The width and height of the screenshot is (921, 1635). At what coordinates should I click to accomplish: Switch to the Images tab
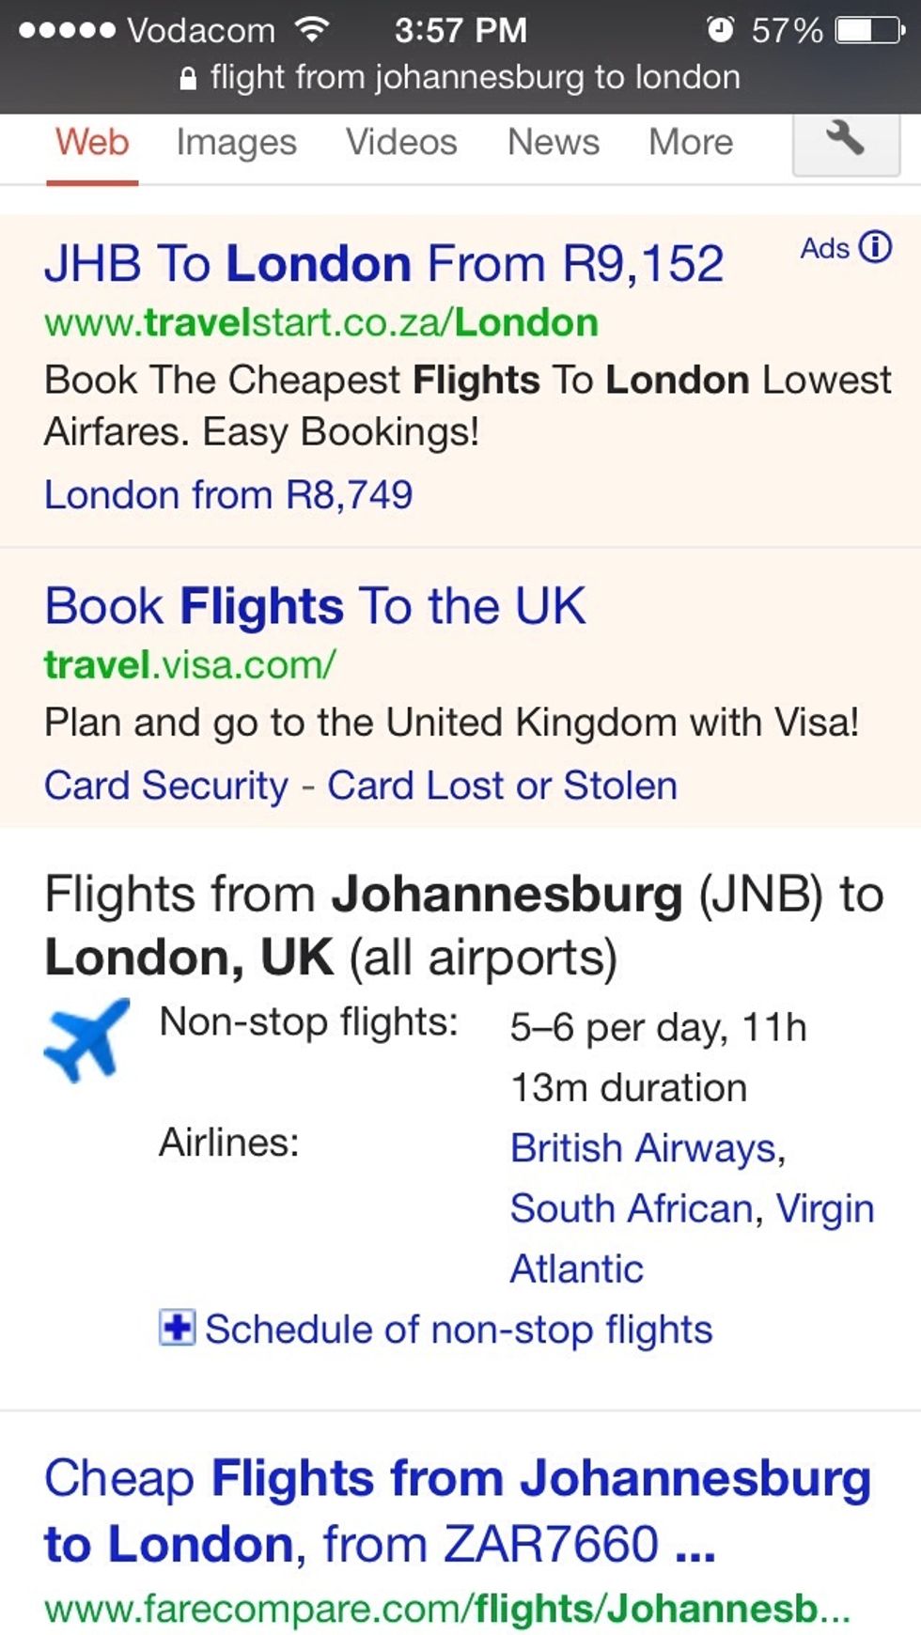click(x=236, y=143)
